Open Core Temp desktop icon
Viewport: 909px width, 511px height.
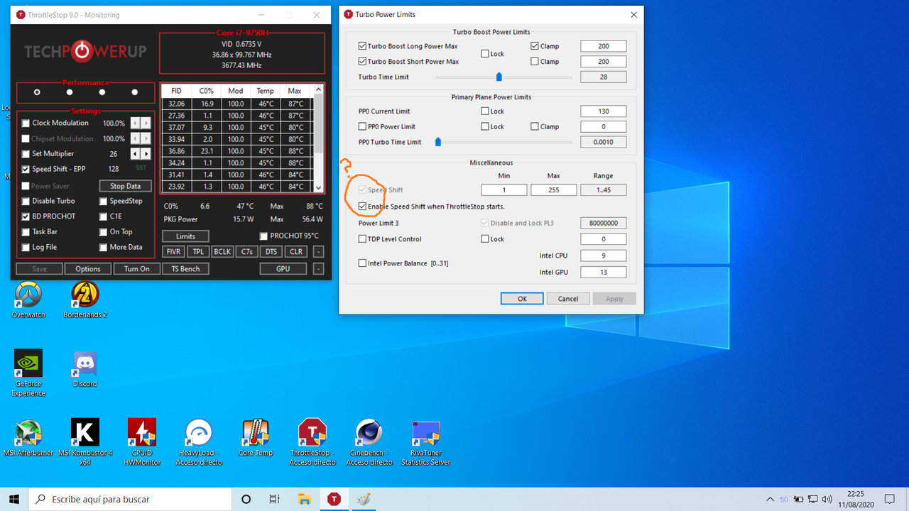[x=256, y=437]
